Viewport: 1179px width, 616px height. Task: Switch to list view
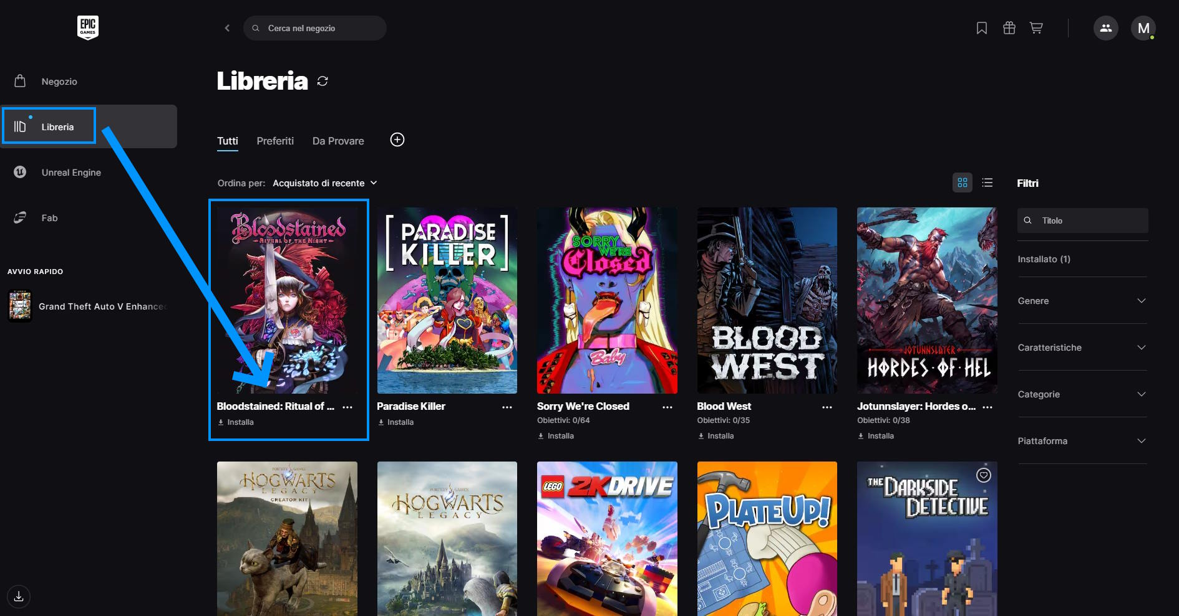[987, 182]
